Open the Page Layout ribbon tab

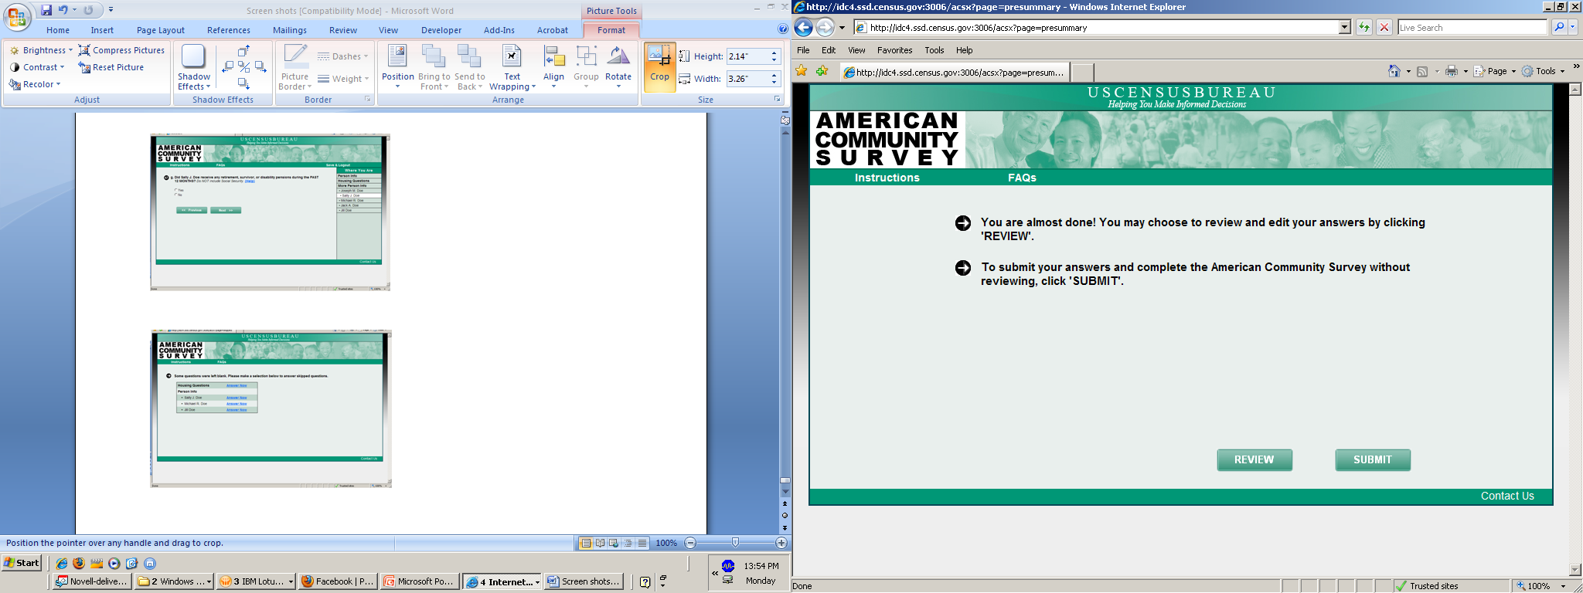click(160, 30)
